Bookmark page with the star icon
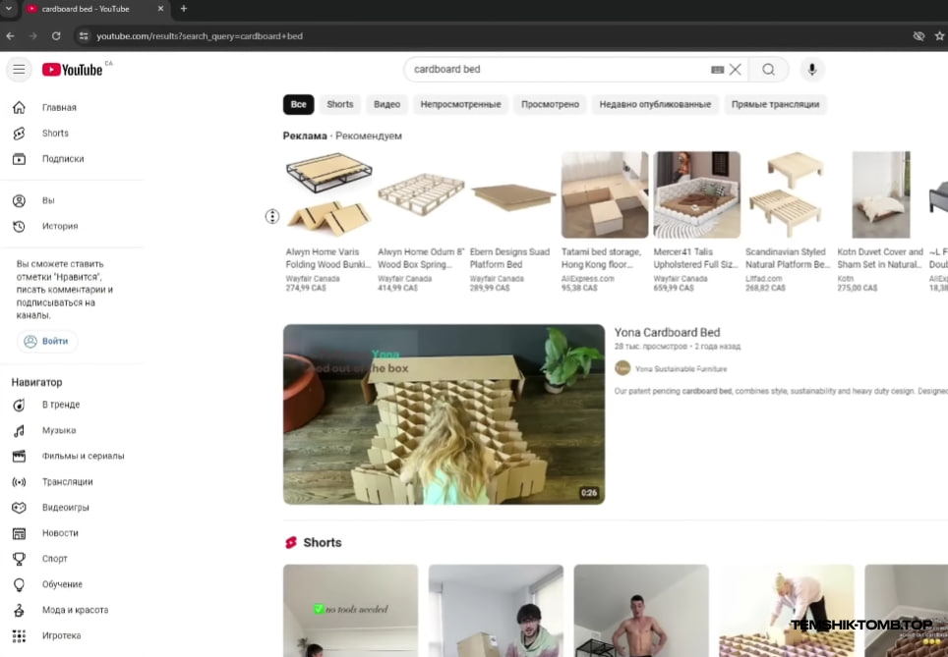 click(x=939, y=36)
